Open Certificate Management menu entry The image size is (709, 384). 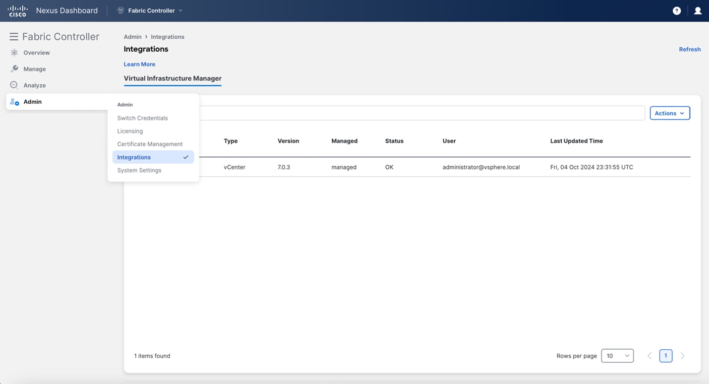tap(150, 144)
